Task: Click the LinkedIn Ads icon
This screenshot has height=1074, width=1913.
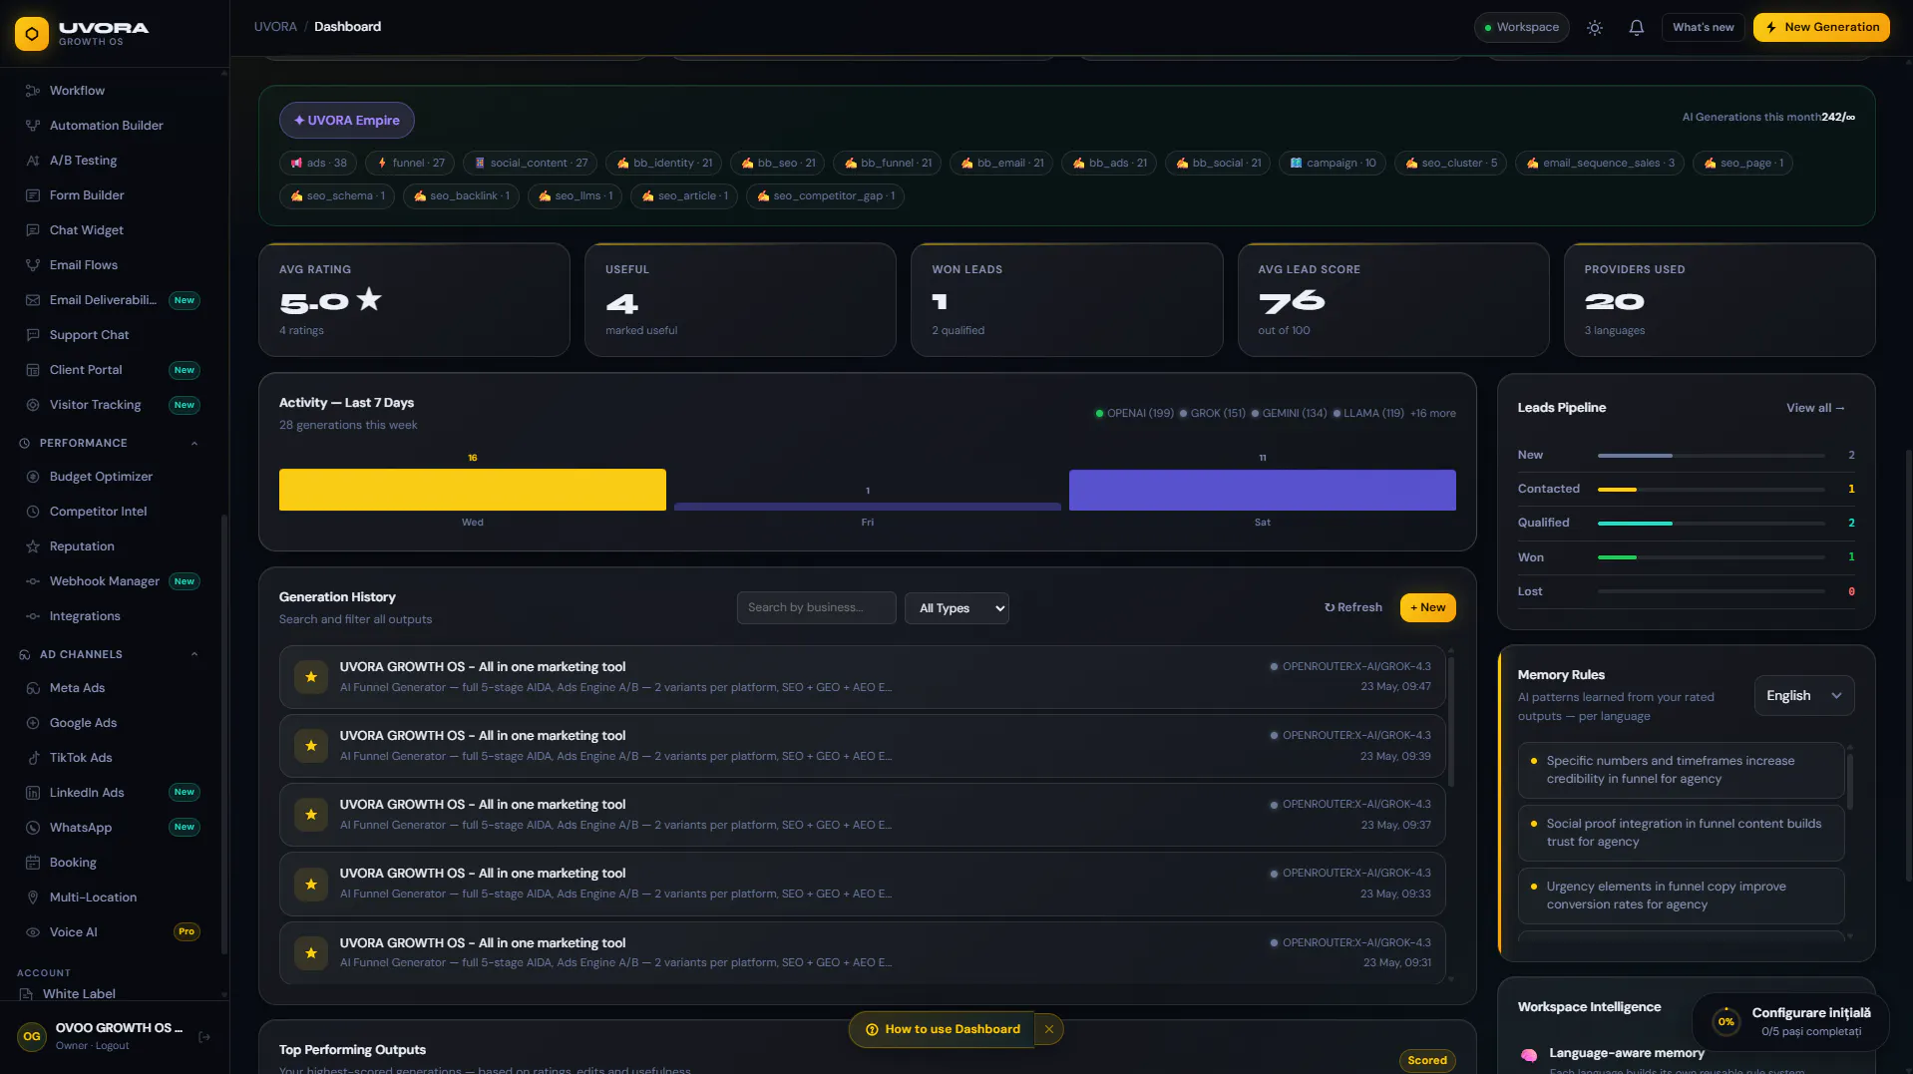Action: coord(33,793)
